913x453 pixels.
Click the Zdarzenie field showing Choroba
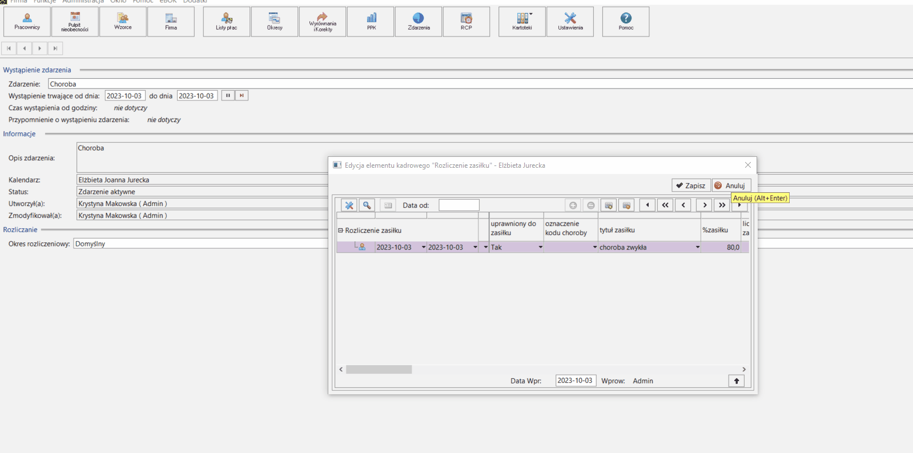pyautogui.click(x=480, y=84)
